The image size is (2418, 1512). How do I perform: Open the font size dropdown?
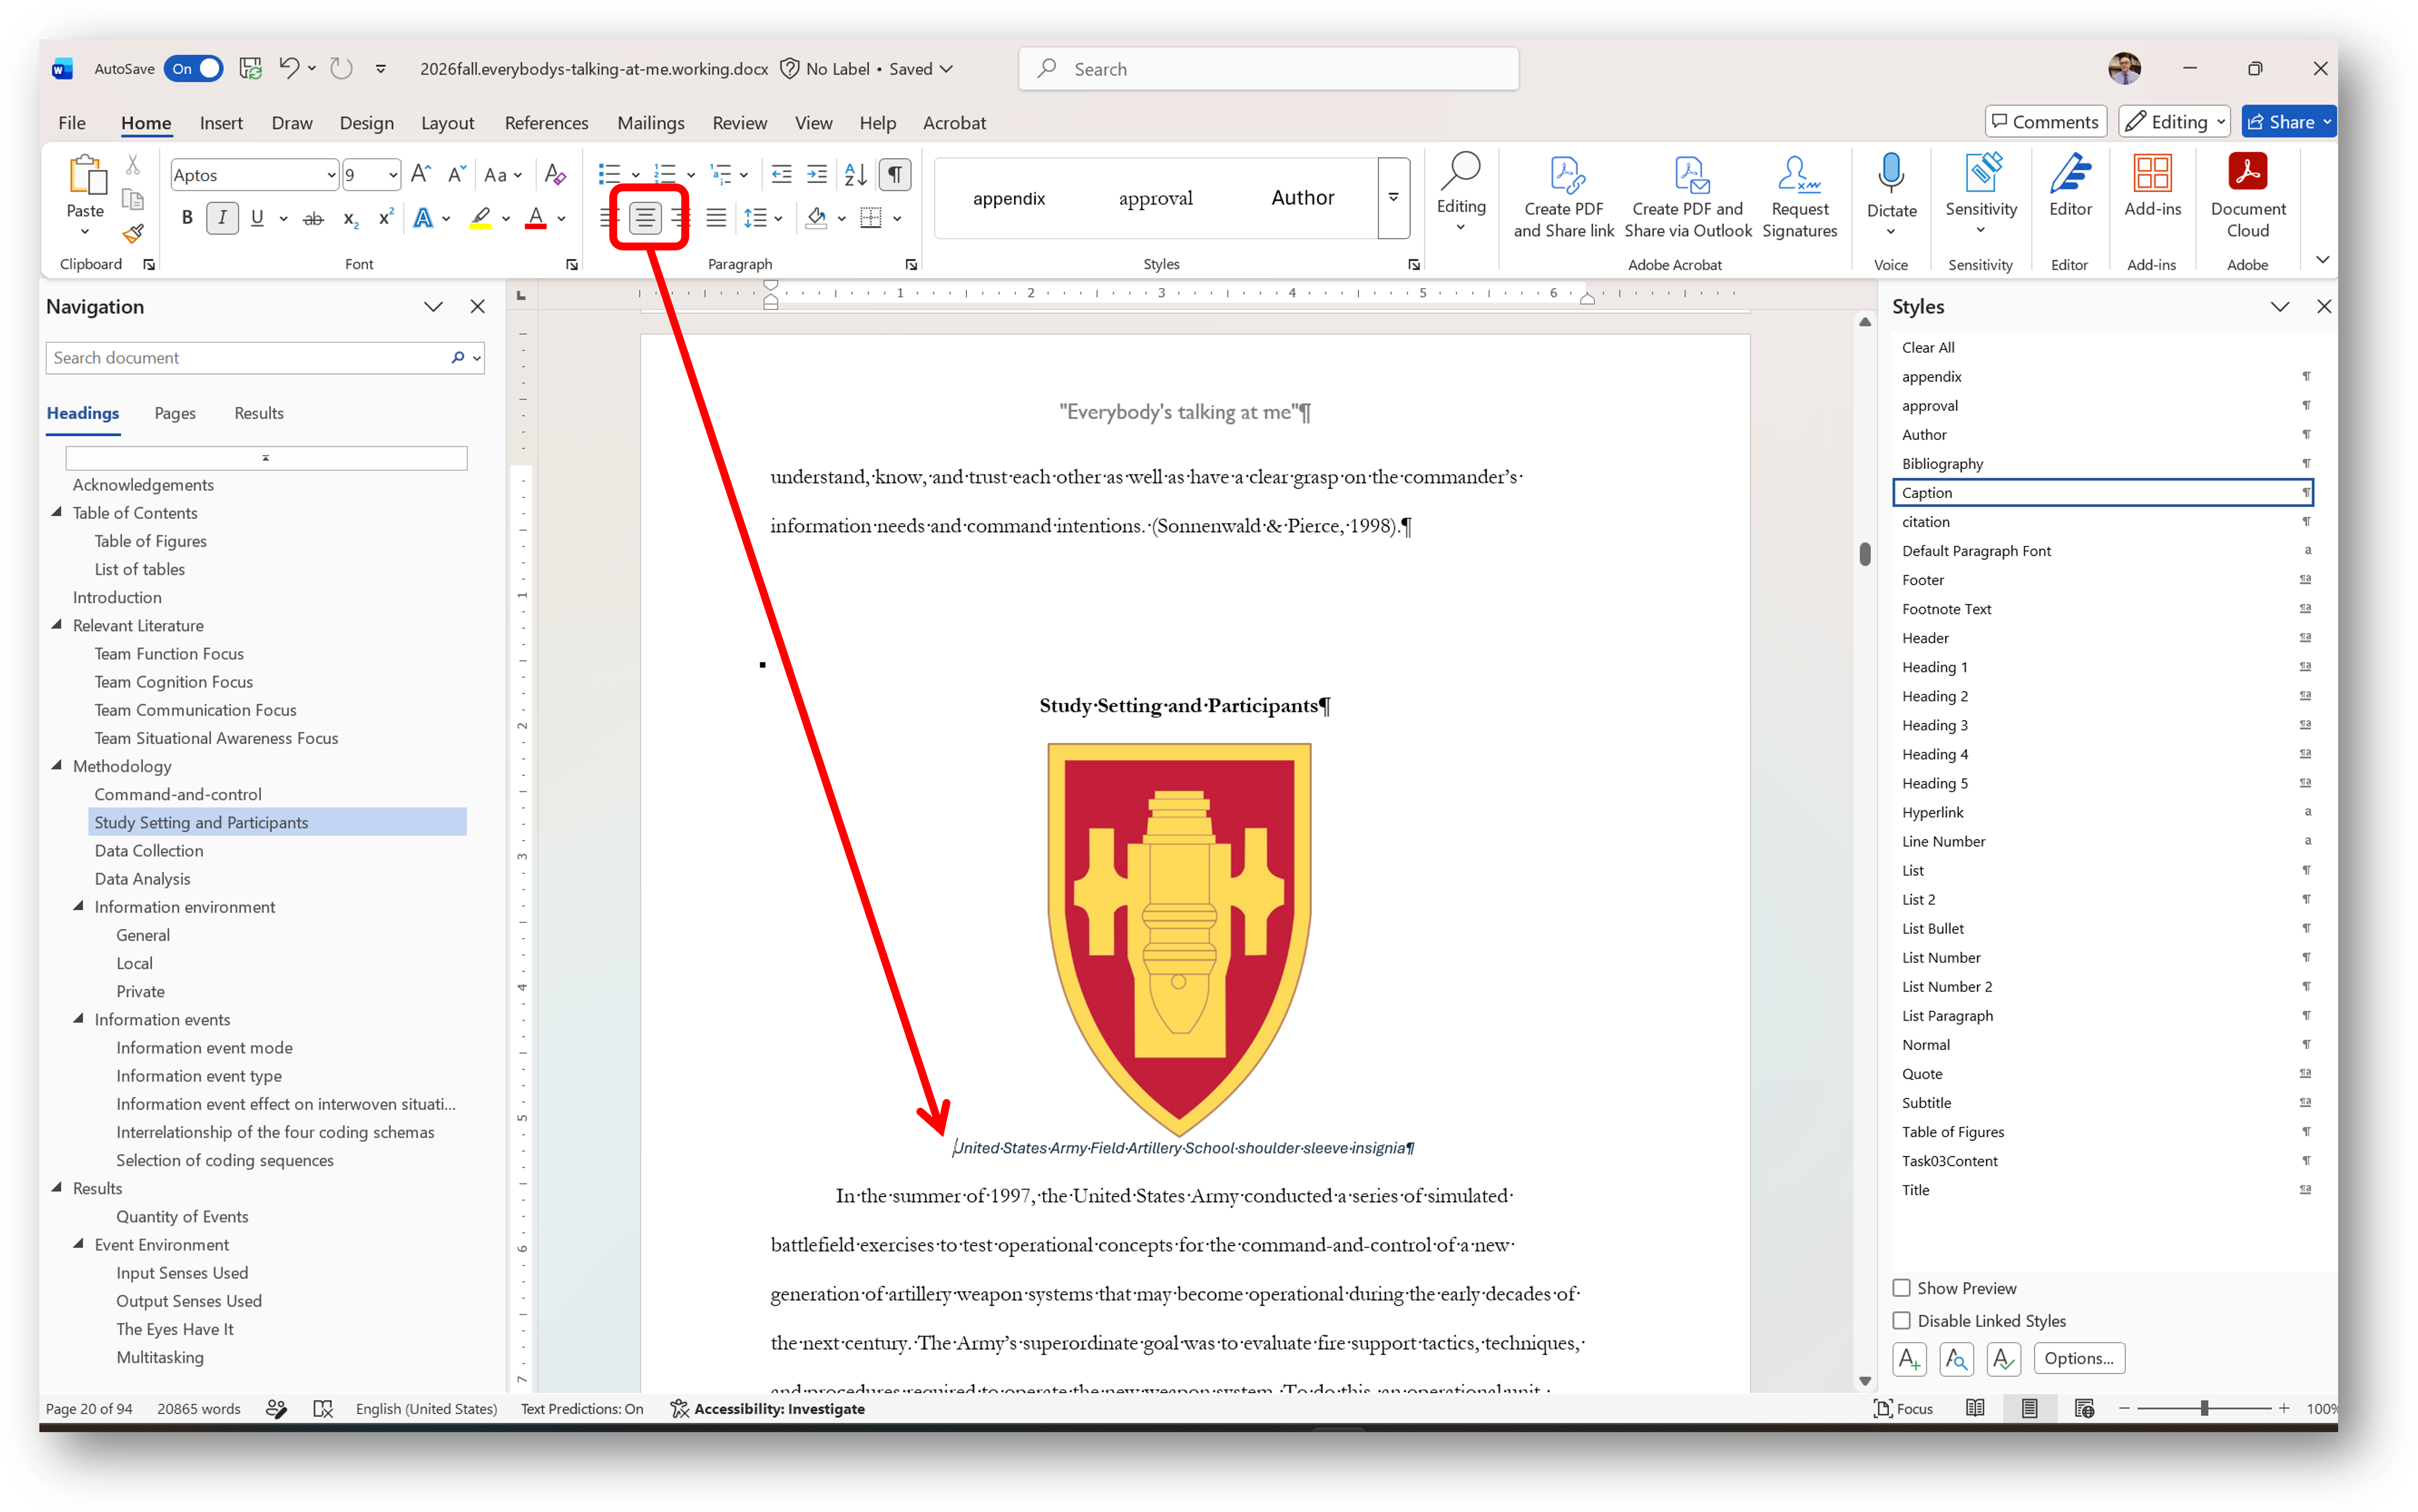pos(393,175)
